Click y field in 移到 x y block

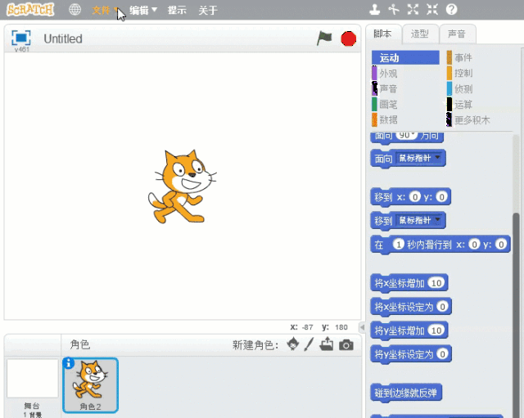pyautogui.click(x=441, y=197)
